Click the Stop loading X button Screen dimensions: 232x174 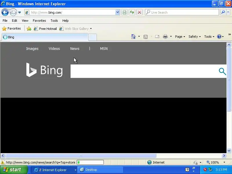(139, 12)
